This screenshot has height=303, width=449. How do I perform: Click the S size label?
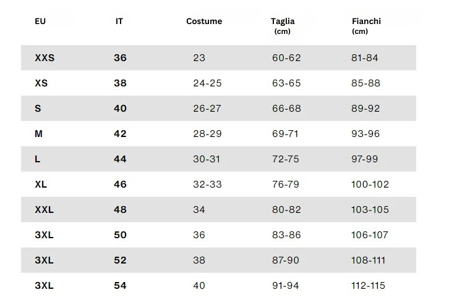click(38, 109)
